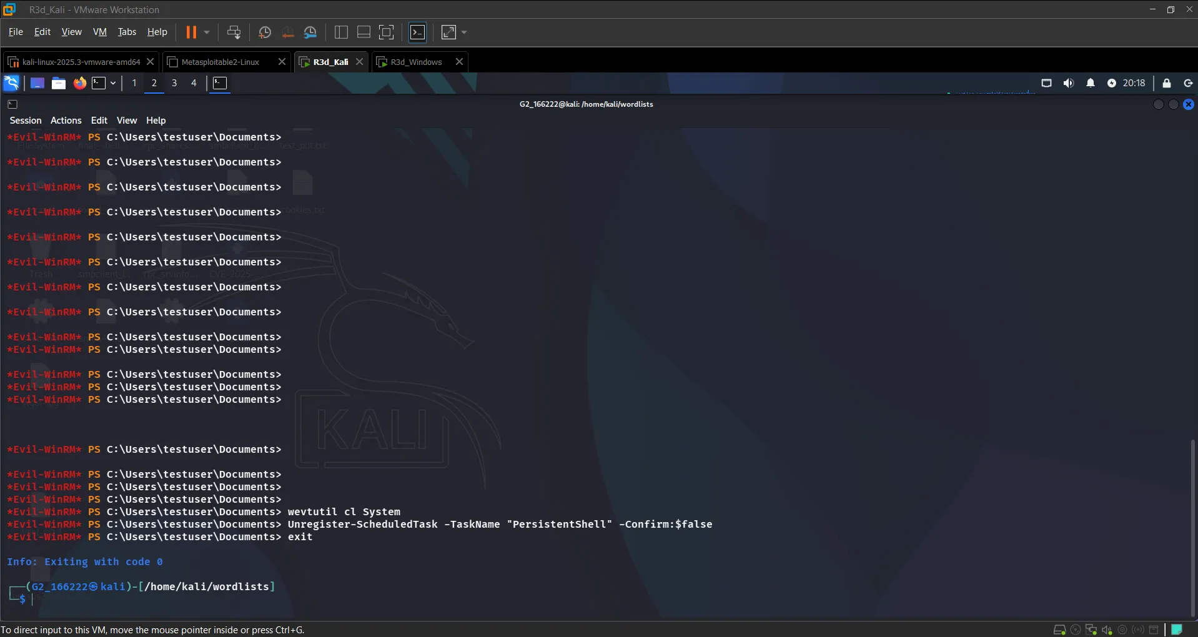This screenshot has height=637, width=1198.
Task: Switch to workspace 1
Action: [x=134, y=83]
